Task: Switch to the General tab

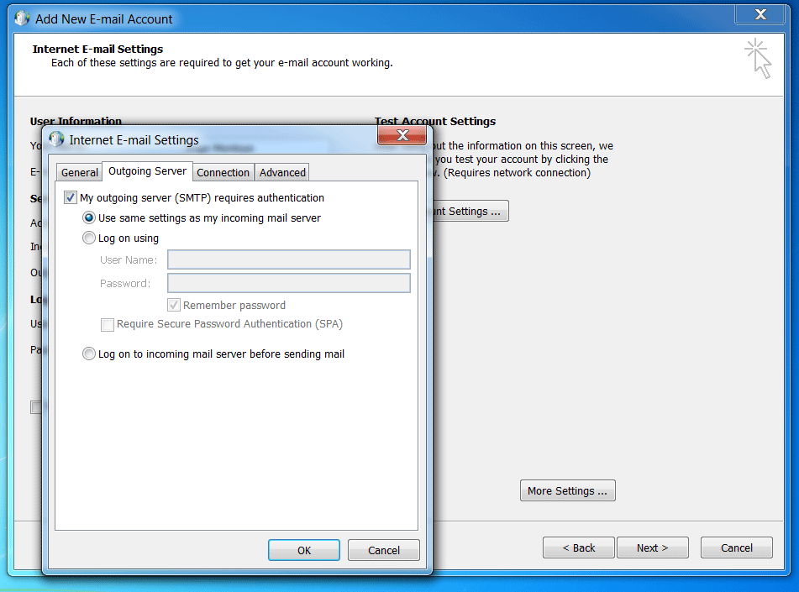Action: (80, 172)
